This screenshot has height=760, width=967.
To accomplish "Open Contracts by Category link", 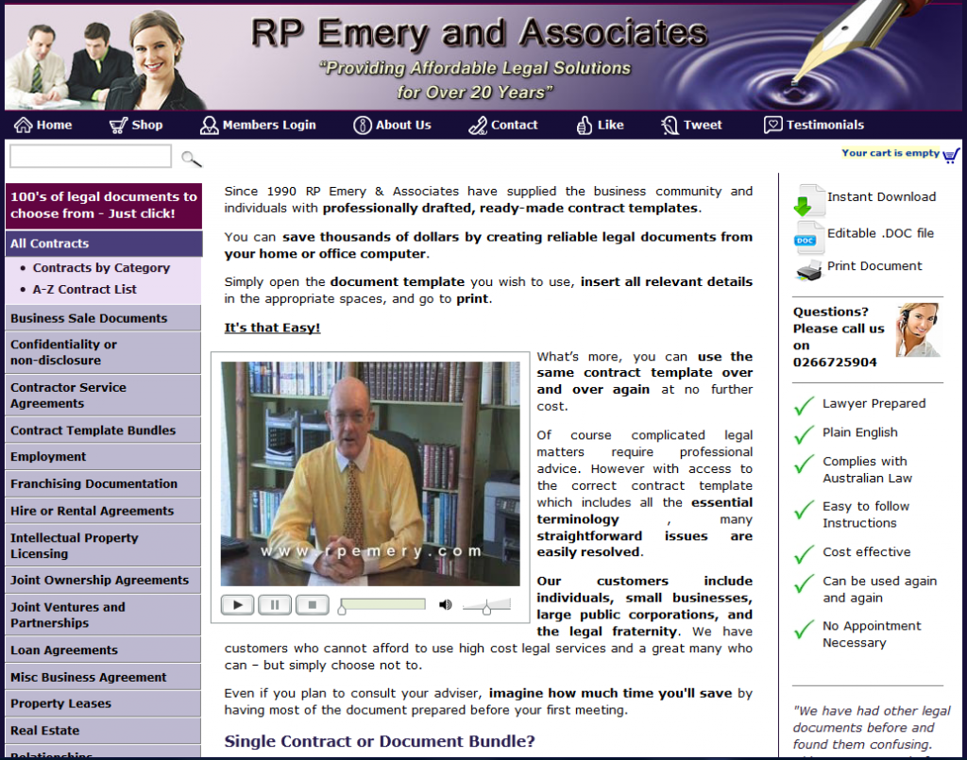I will point(101,268).
